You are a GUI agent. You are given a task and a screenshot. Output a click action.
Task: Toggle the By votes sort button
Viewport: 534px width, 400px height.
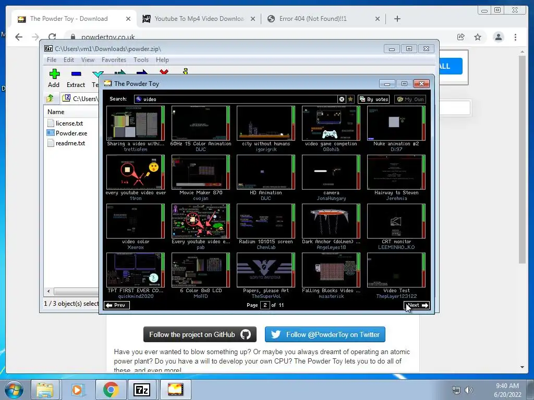tap(374, 99)
